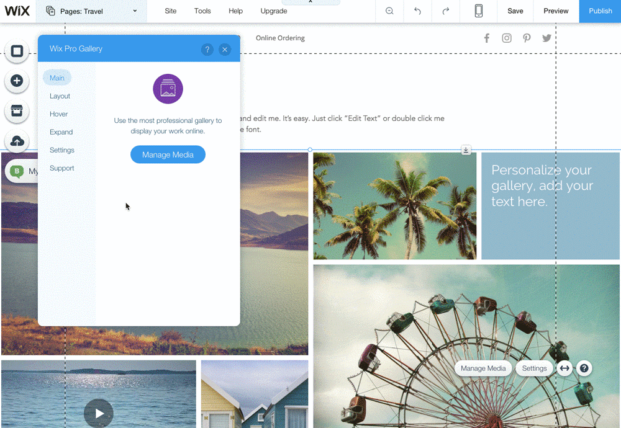Click the purple gallery icon

168,89
